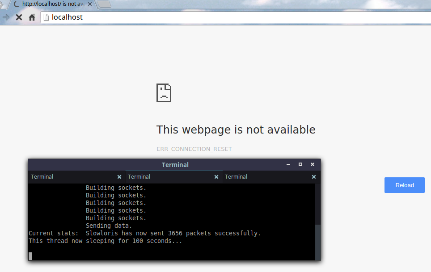
Task: Click the Terminal window title bar
Action: coord(175,165)
